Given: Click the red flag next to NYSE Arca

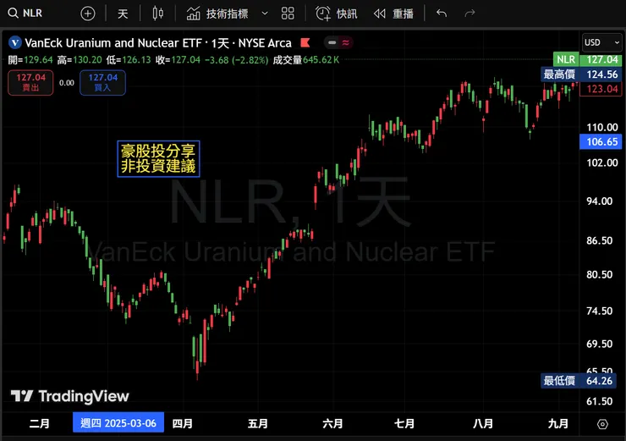Looking at the screenshot, I should pos(305,42).
